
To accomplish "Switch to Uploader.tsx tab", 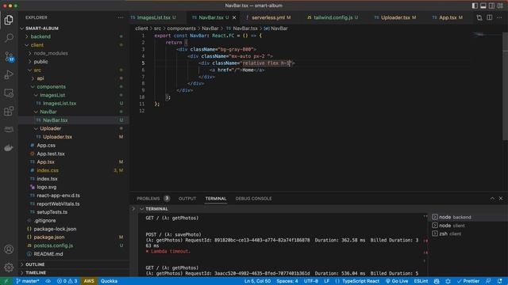I will (x=395, y=17).
